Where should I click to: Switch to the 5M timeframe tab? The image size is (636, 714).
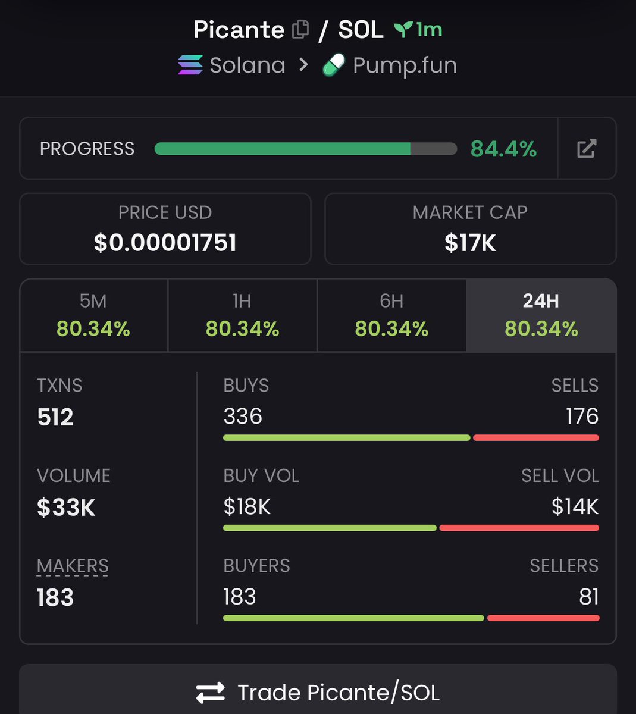tap(93, 315)
